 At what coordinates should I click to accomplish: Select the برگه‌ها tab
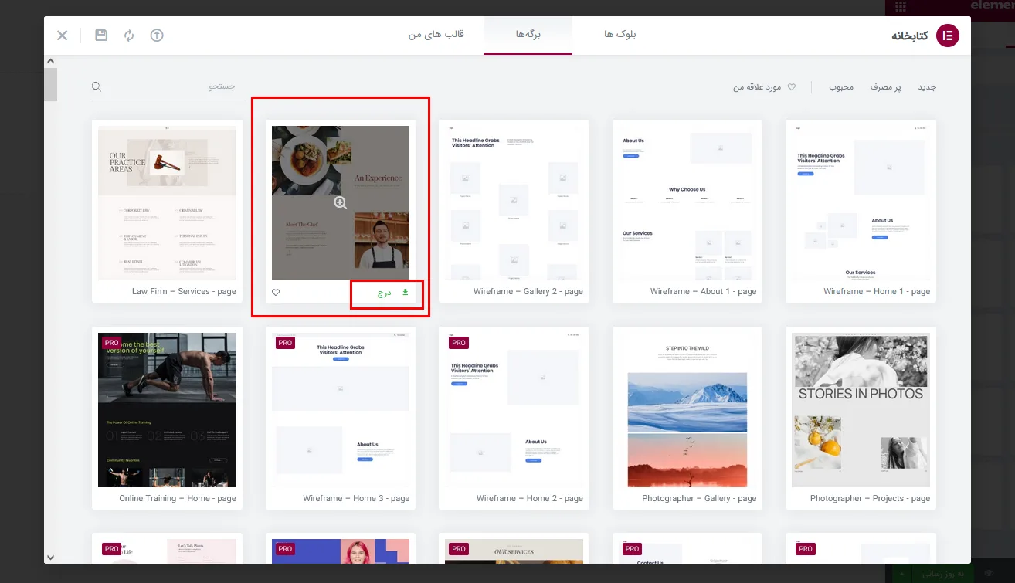coord(528,35)
